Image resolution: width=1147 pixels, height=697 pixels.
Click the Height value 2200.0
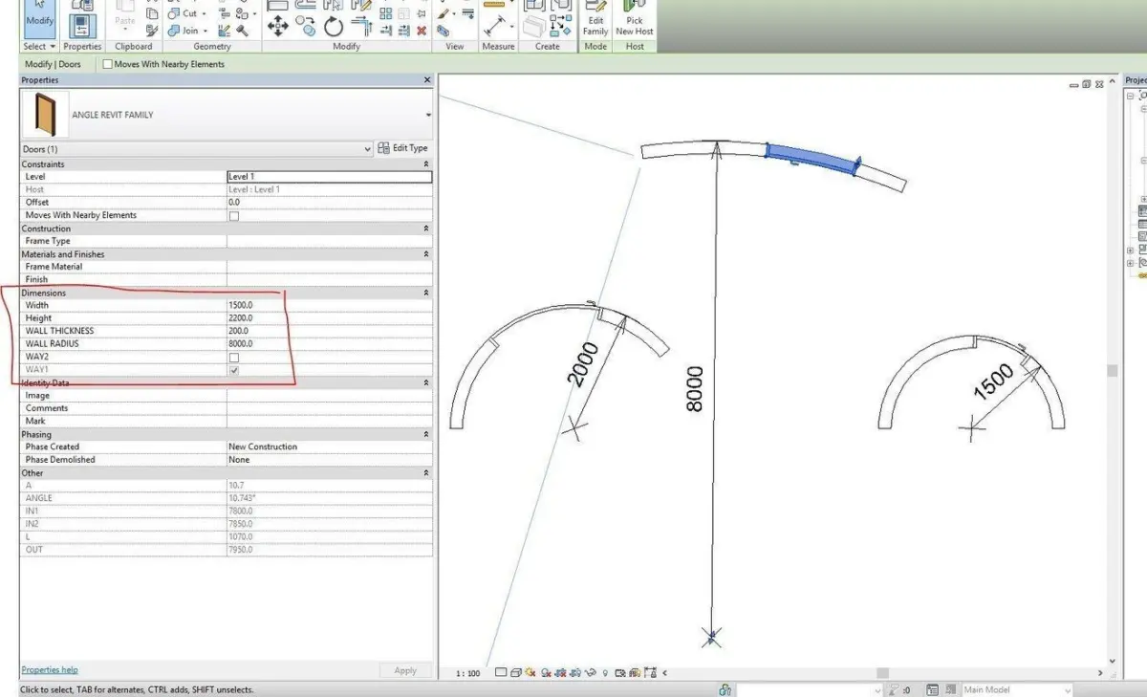tap(241, 318)
